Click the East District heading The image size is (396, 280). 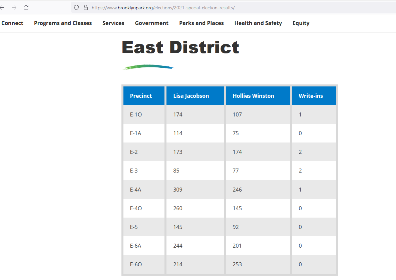click(180, 47)
